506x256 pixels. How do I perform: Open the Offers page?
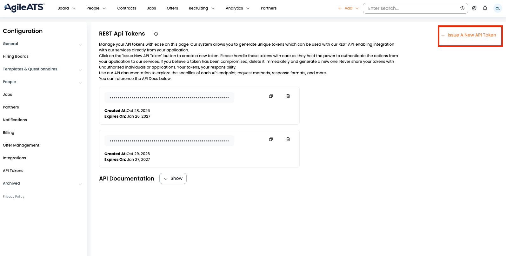click(172, 8)
